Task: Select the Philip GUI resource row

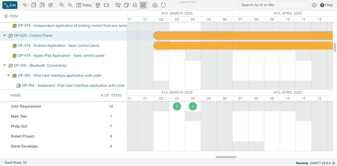Action: click(63, 126)
